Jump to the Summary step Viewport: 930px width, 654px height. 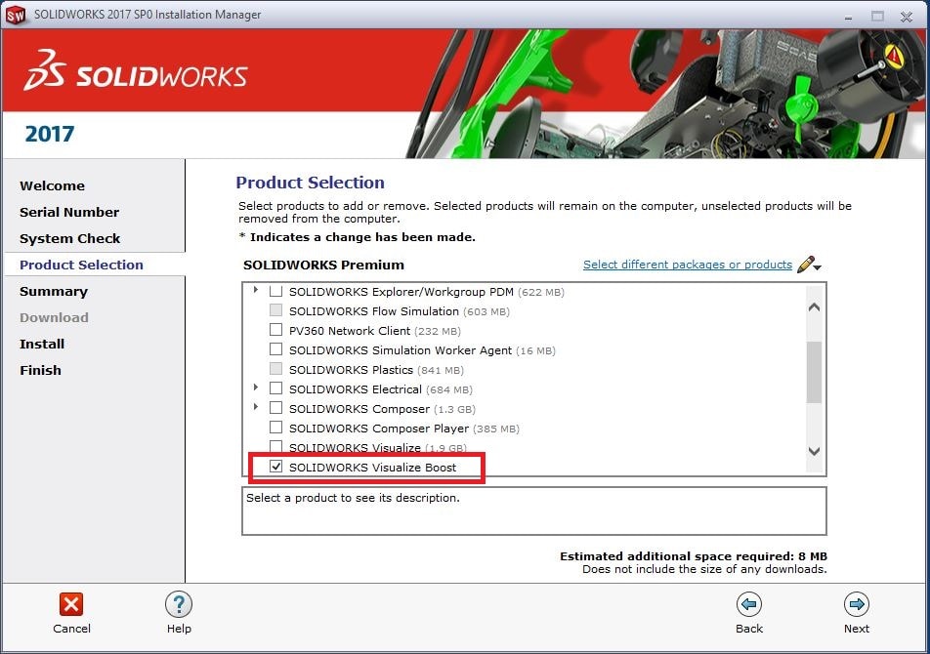[x=54, y=292]
